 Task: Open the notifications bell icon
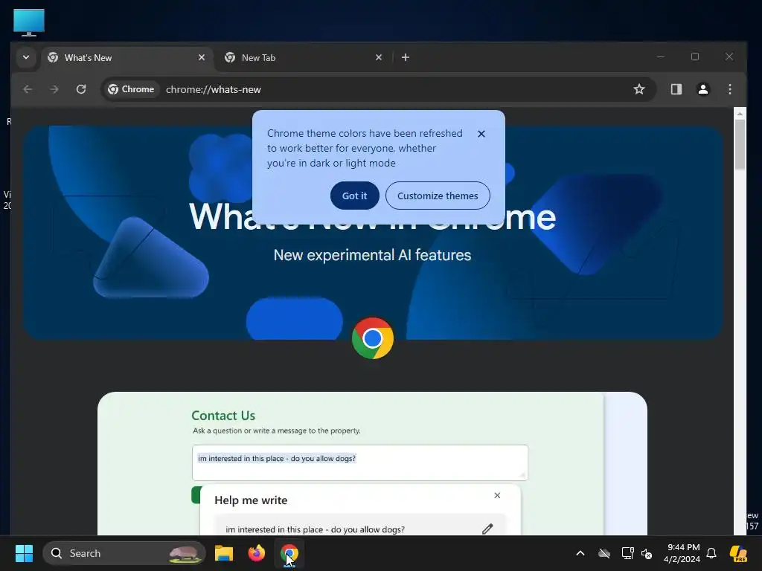[711, 553]
